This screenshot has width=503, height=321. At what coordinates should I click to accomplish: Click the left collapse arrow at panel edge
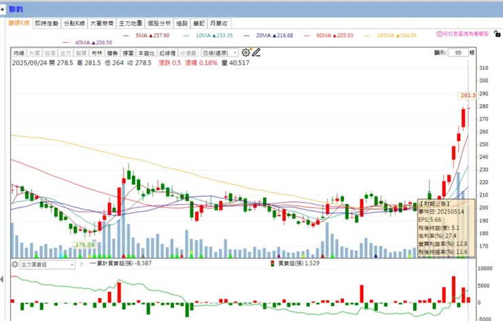pyautogui.click(x=2, y=279)
